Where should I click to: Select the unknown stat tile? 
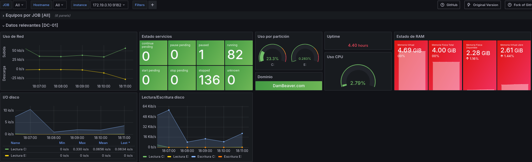[239, 78]
